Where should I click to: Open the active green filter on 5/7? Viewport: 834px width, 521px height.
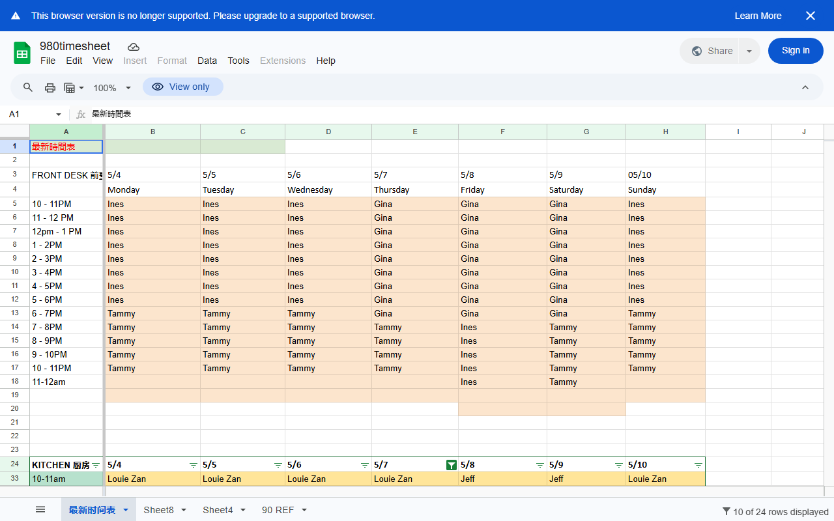pos(451,465)
